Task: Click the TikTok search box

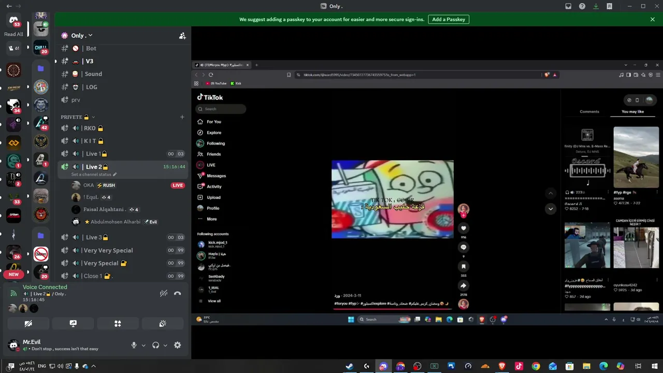Action: pyautogui.click(x=221, y=109)
